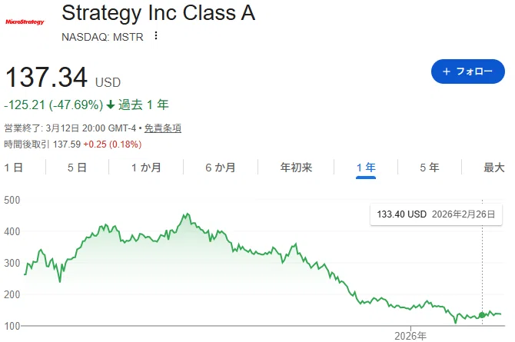
Task: Switch to the 6 か月 range
Action: [221, 168]
